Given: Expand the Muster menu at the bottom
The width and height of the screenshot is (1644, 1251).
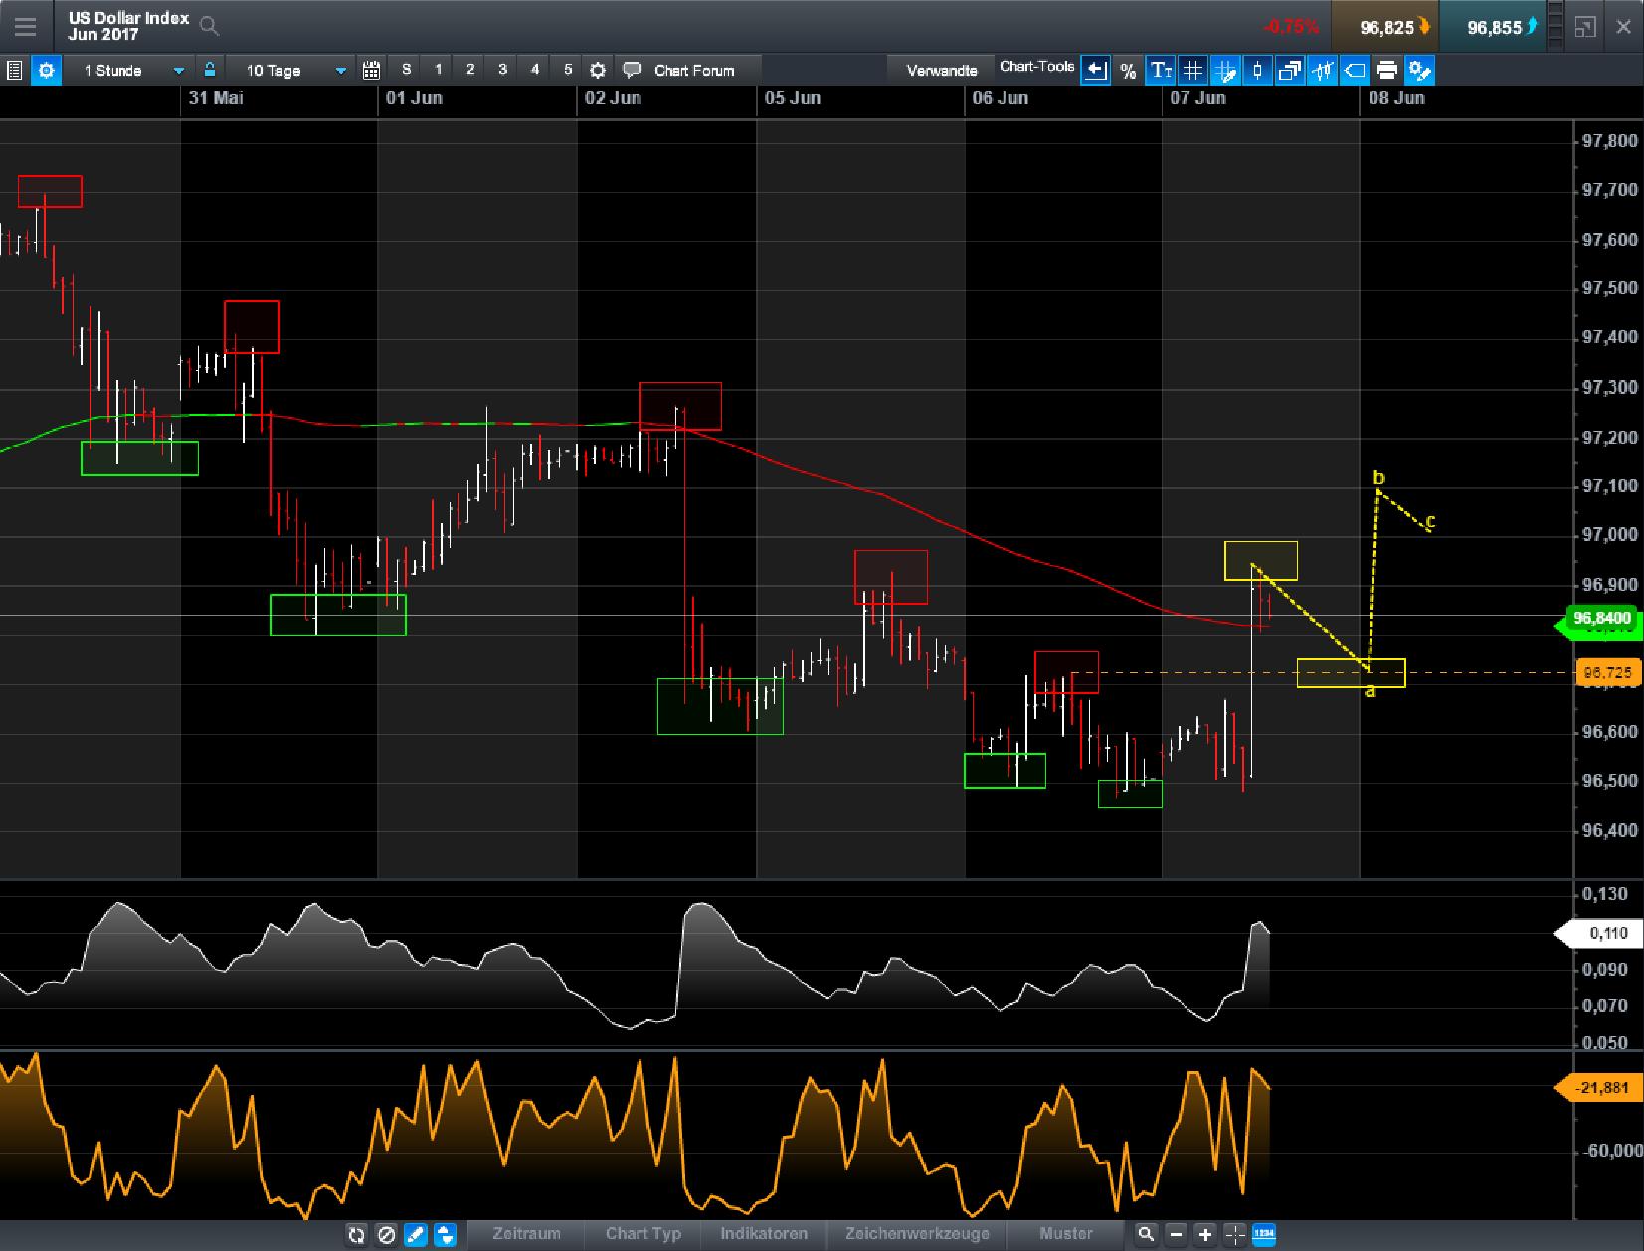Looking at the screenshot, I should click(x=1065, y=1234).
